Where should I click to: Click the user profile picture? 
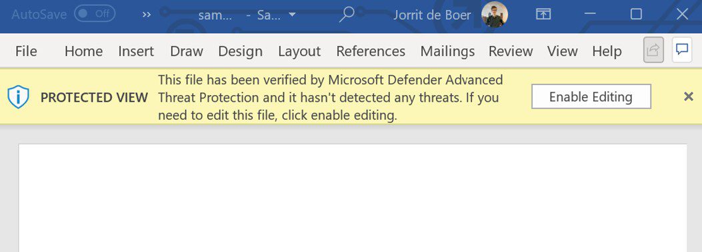point(495,15)
